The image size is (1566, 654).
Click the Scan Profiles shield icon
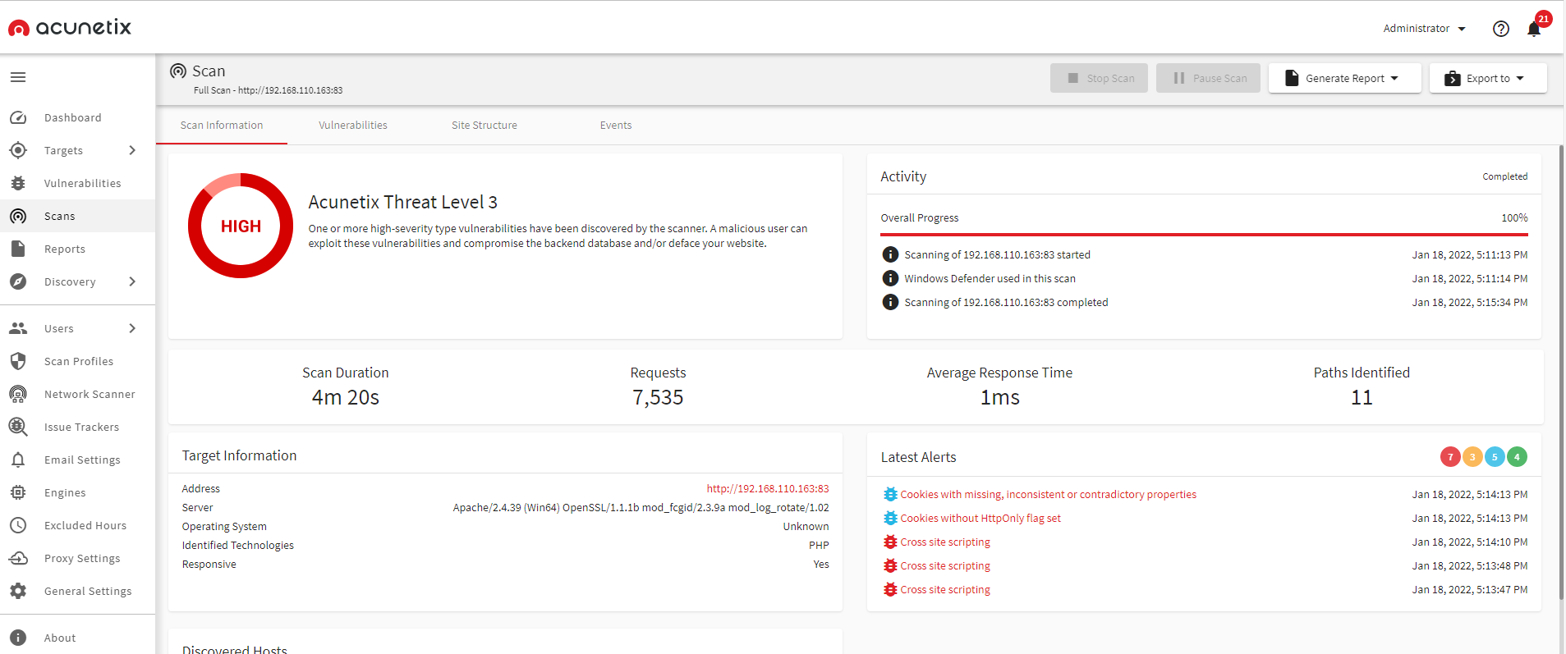pos(18,361)
